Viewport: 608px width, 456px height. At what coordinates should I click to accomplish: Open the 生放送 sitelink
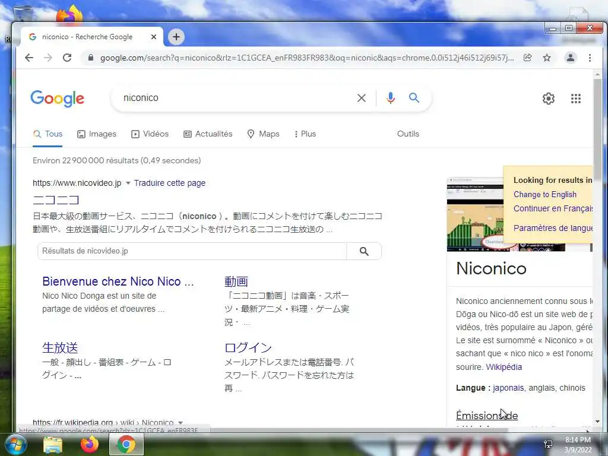click(60, 348)
